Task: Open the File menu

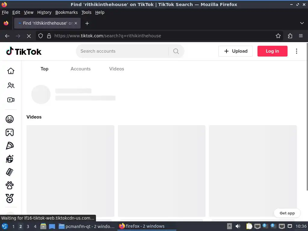Action: coord(5,12)
